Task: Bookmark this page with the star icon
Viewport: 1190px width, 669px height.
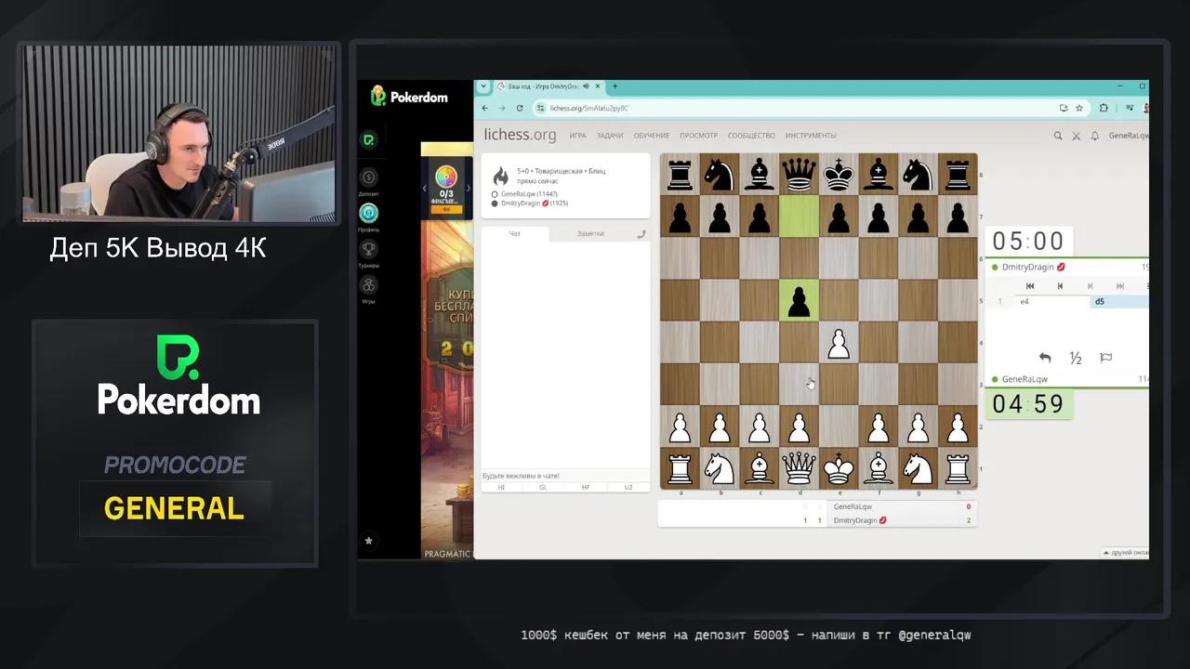Action: (x=1079, y=108)
